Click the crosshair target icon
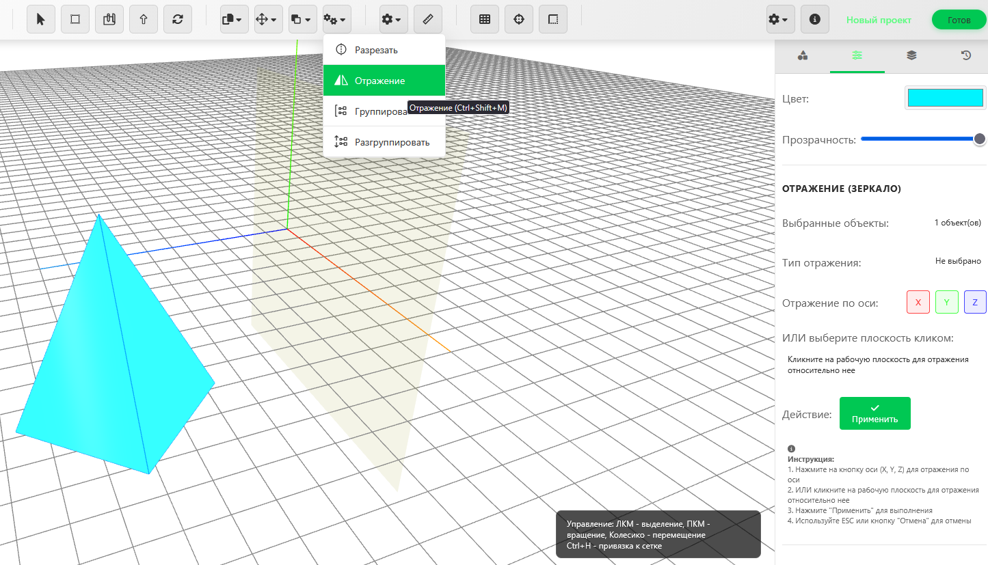 point(519,20)
